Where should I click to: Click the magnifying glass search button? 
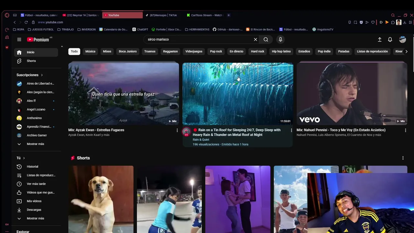(x=266, y=39)
